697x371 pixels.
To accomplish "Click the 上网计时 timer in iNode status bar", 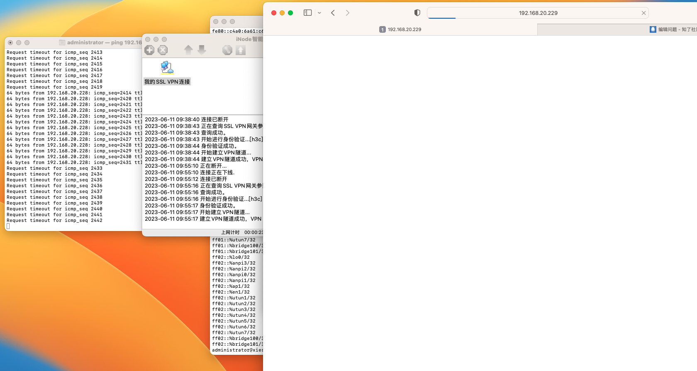I will coord(242,232).
